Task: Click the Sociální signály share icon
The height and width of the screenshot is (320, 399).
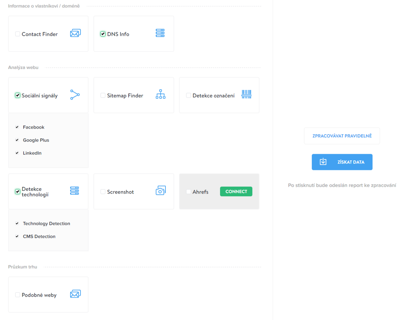Action: tap(75, 95)
